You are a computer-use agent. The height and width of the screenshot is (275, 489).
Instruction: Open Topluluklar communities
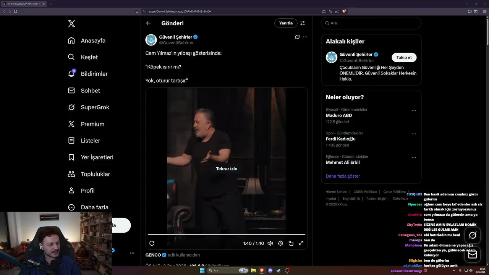click(x=89, y=174)
